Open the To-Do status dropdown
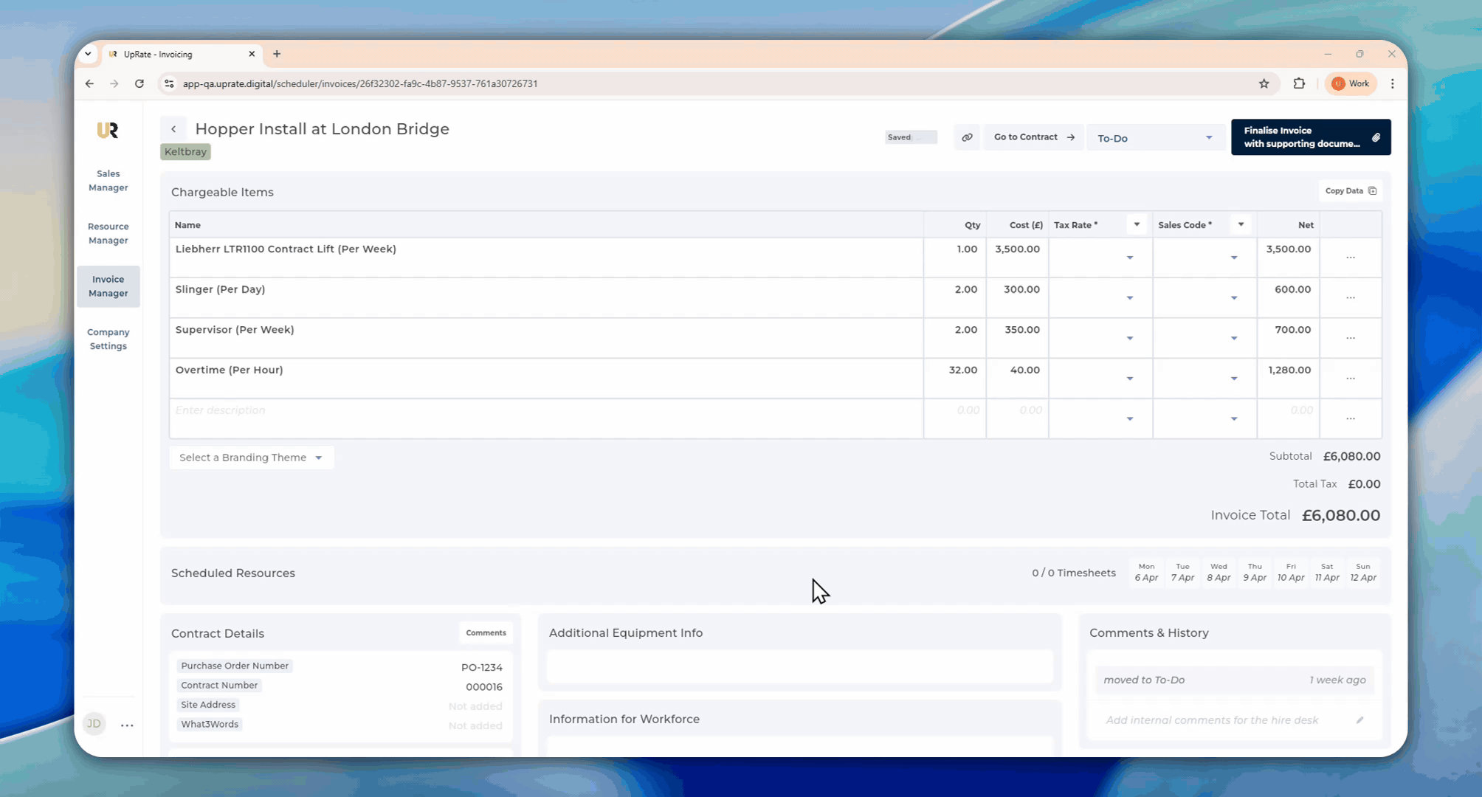Image resolution: width=1482 pixels, height=797 pixels. click(1154, 138)
